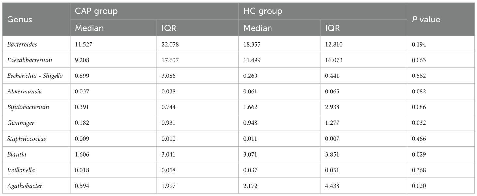The width and height of the screenshot is (477, 196).
Task: Select the Blautia genus cell
Action: click(17, 154)
